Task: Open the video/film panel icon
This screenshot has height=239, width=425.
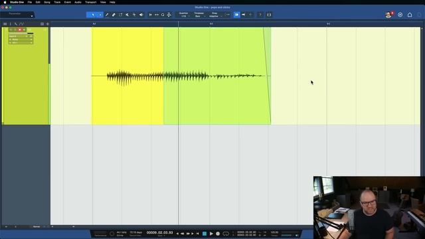Action: click(x=269, y=15)
